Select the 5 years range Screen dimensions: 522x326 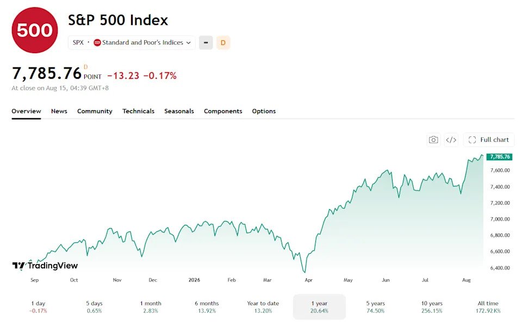coord(376,306)
